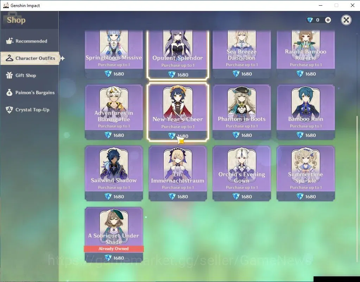Screen dimensions: 360x282
Task: Click the Crystal Top-Up crystal icon
Action: click(x=9, y=110)
